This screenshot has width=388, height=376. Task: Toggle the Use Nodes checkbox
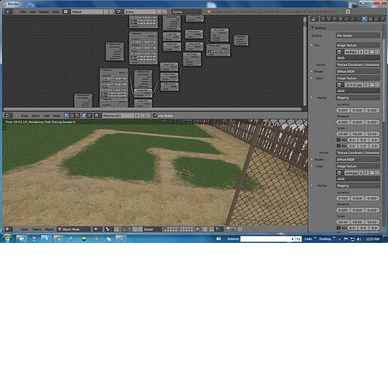(x=155, y=116)
